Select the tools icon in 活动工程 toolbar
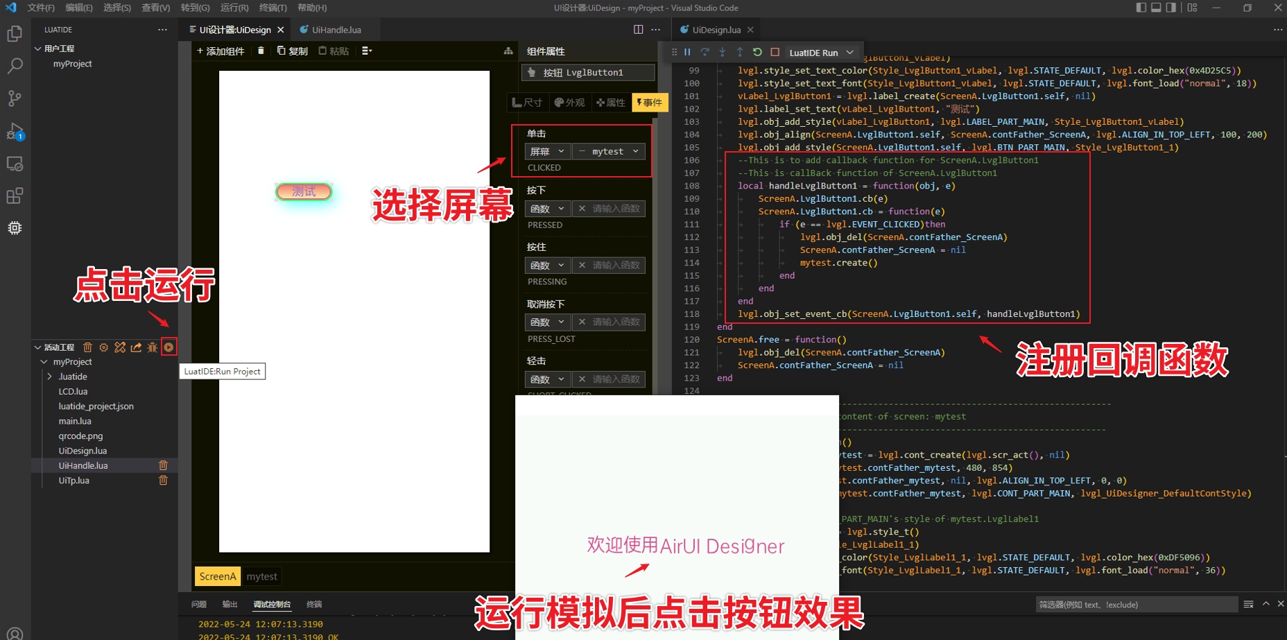1287x640 pixels. point(119,347)
